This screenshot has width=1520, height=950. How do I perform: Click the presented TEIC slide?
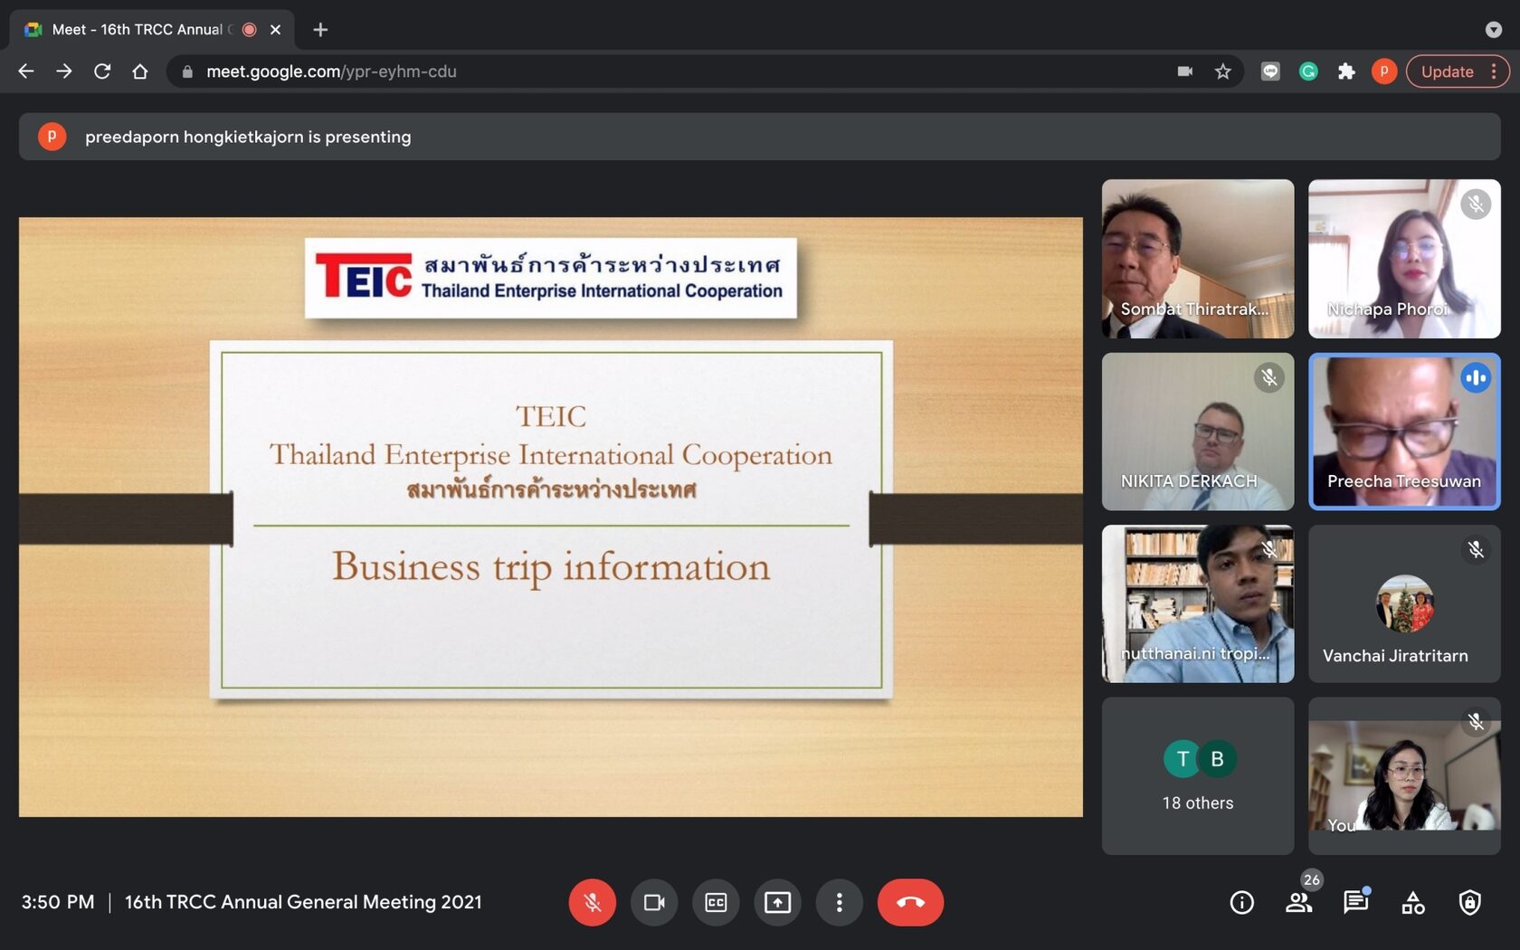pyautogui.click(x=551, y=517)
